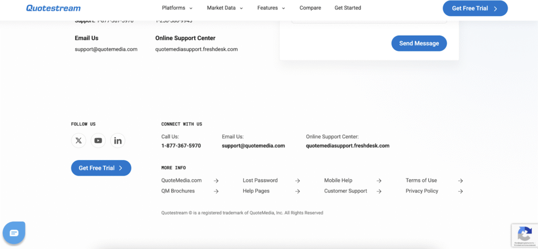The height and width of the screenshot is (249, 538).
Task: Click the arrow next to Customer Support
Action: pos(379,191)
